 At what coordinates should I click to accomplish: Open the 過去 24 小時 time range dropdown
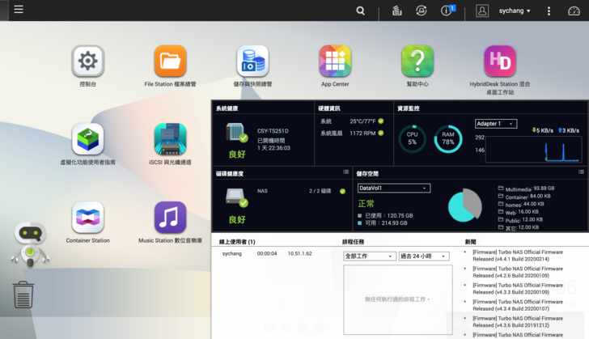point(424,256)
